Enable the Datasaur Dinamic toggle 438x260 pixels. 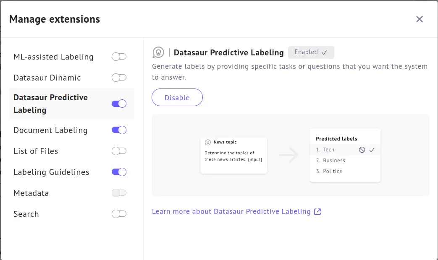pos(119,78)
